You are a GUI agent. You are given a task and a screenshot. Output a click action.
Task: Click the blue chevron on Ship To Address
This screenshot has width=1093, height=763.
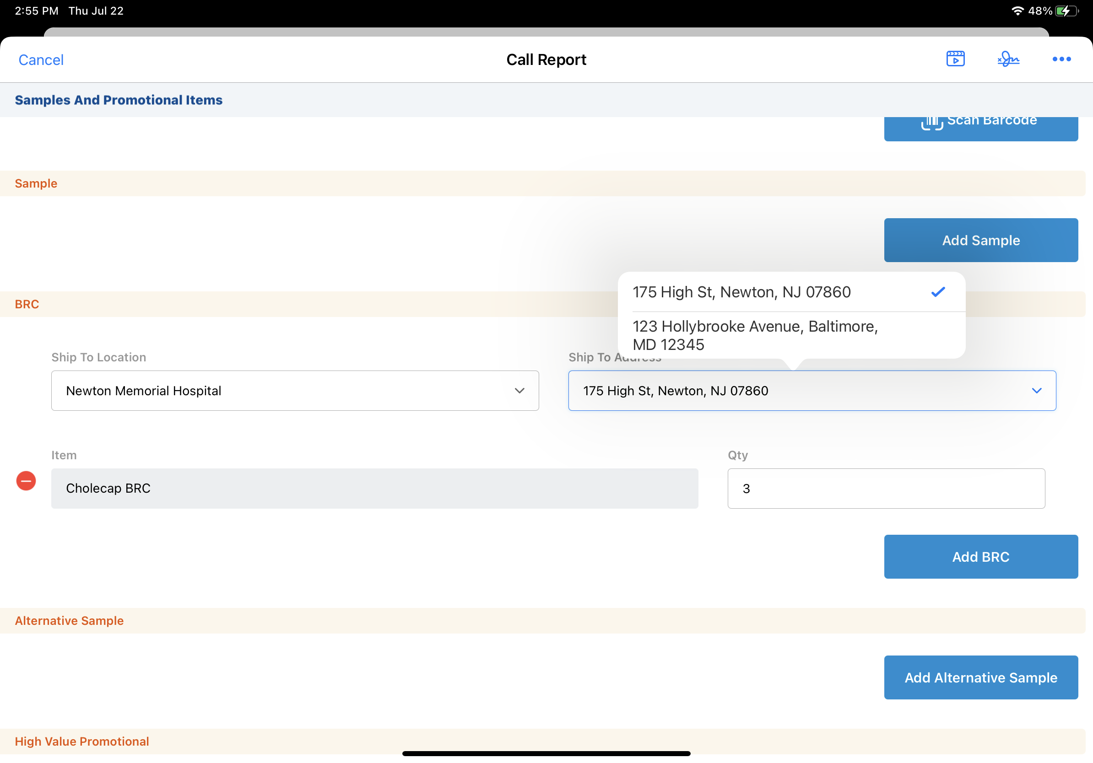1036,391
